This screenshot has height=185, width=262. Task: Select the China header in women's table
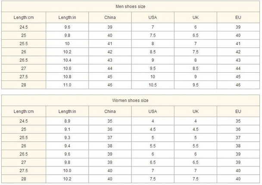point(110,112)
